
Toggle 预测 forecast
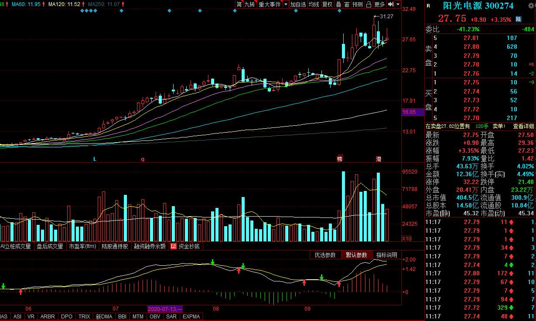pyautogui.click(x=358, y=4)
